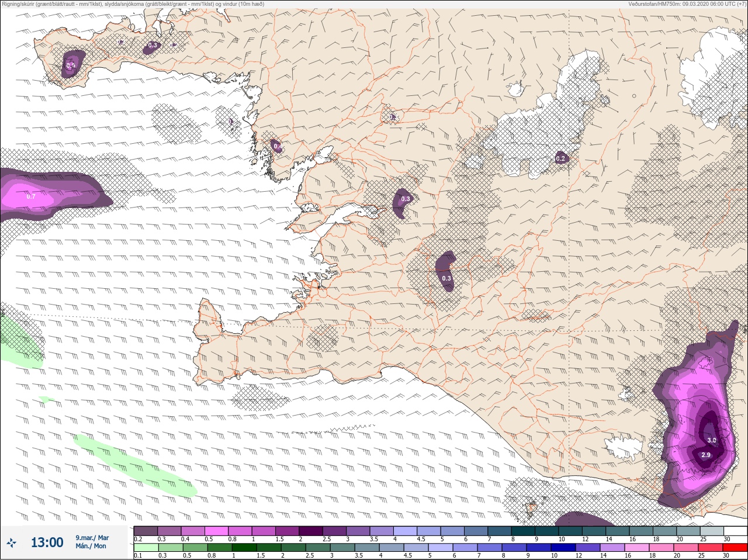Click the 25 label in upper legend
This screenshot has height=560, width=748.
tap(703, 539)
